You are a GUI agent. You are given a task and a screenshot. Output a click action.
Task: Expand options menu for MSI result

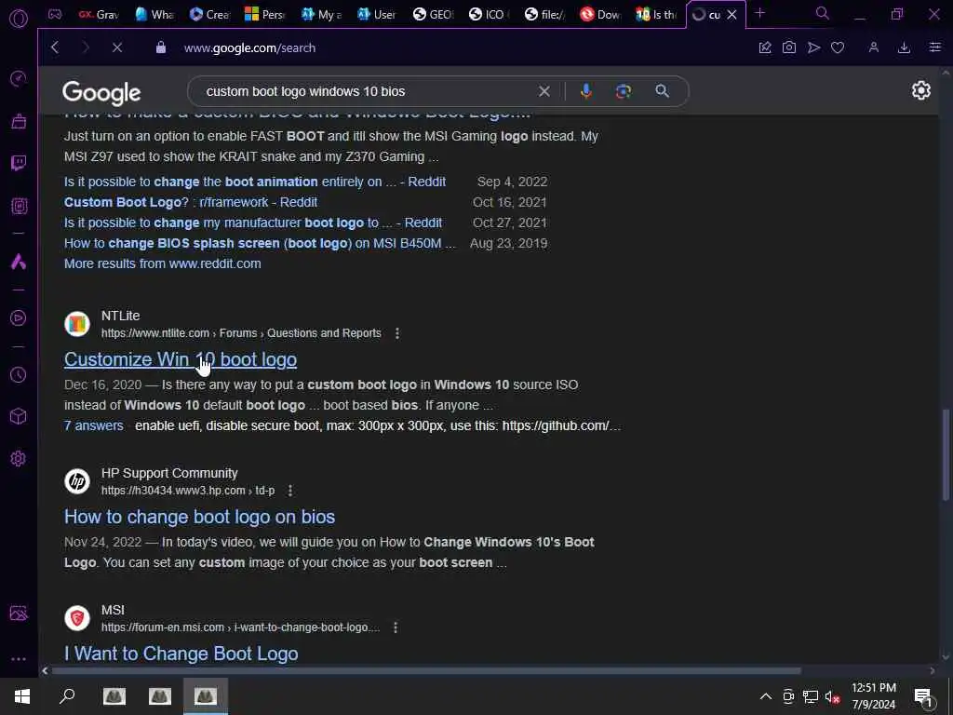(396, 627)
